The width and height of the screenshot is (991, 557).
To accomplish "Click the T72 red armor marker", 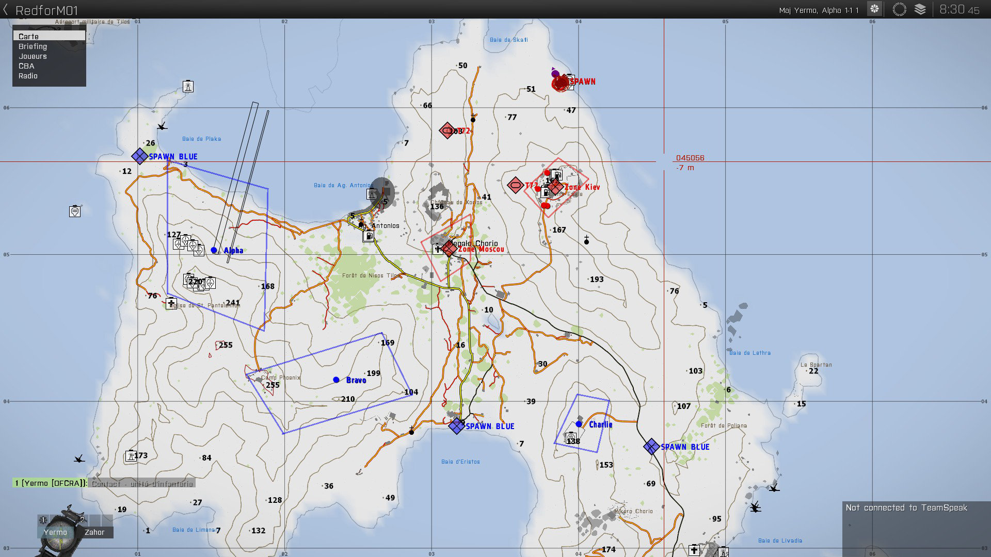I will point(447,130).
